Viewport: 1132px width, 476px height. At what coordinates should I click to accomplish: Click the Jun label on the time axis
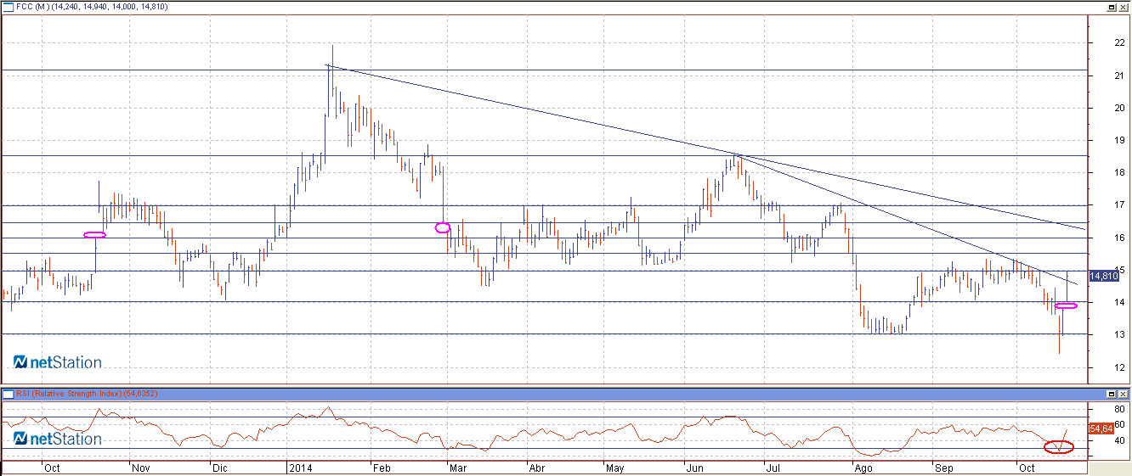click(x=694, y=468)
